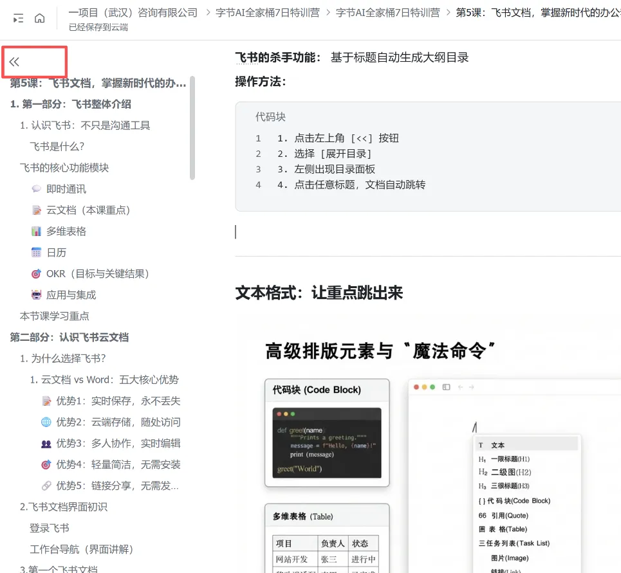Go to the home icon in the top bar

40,18
